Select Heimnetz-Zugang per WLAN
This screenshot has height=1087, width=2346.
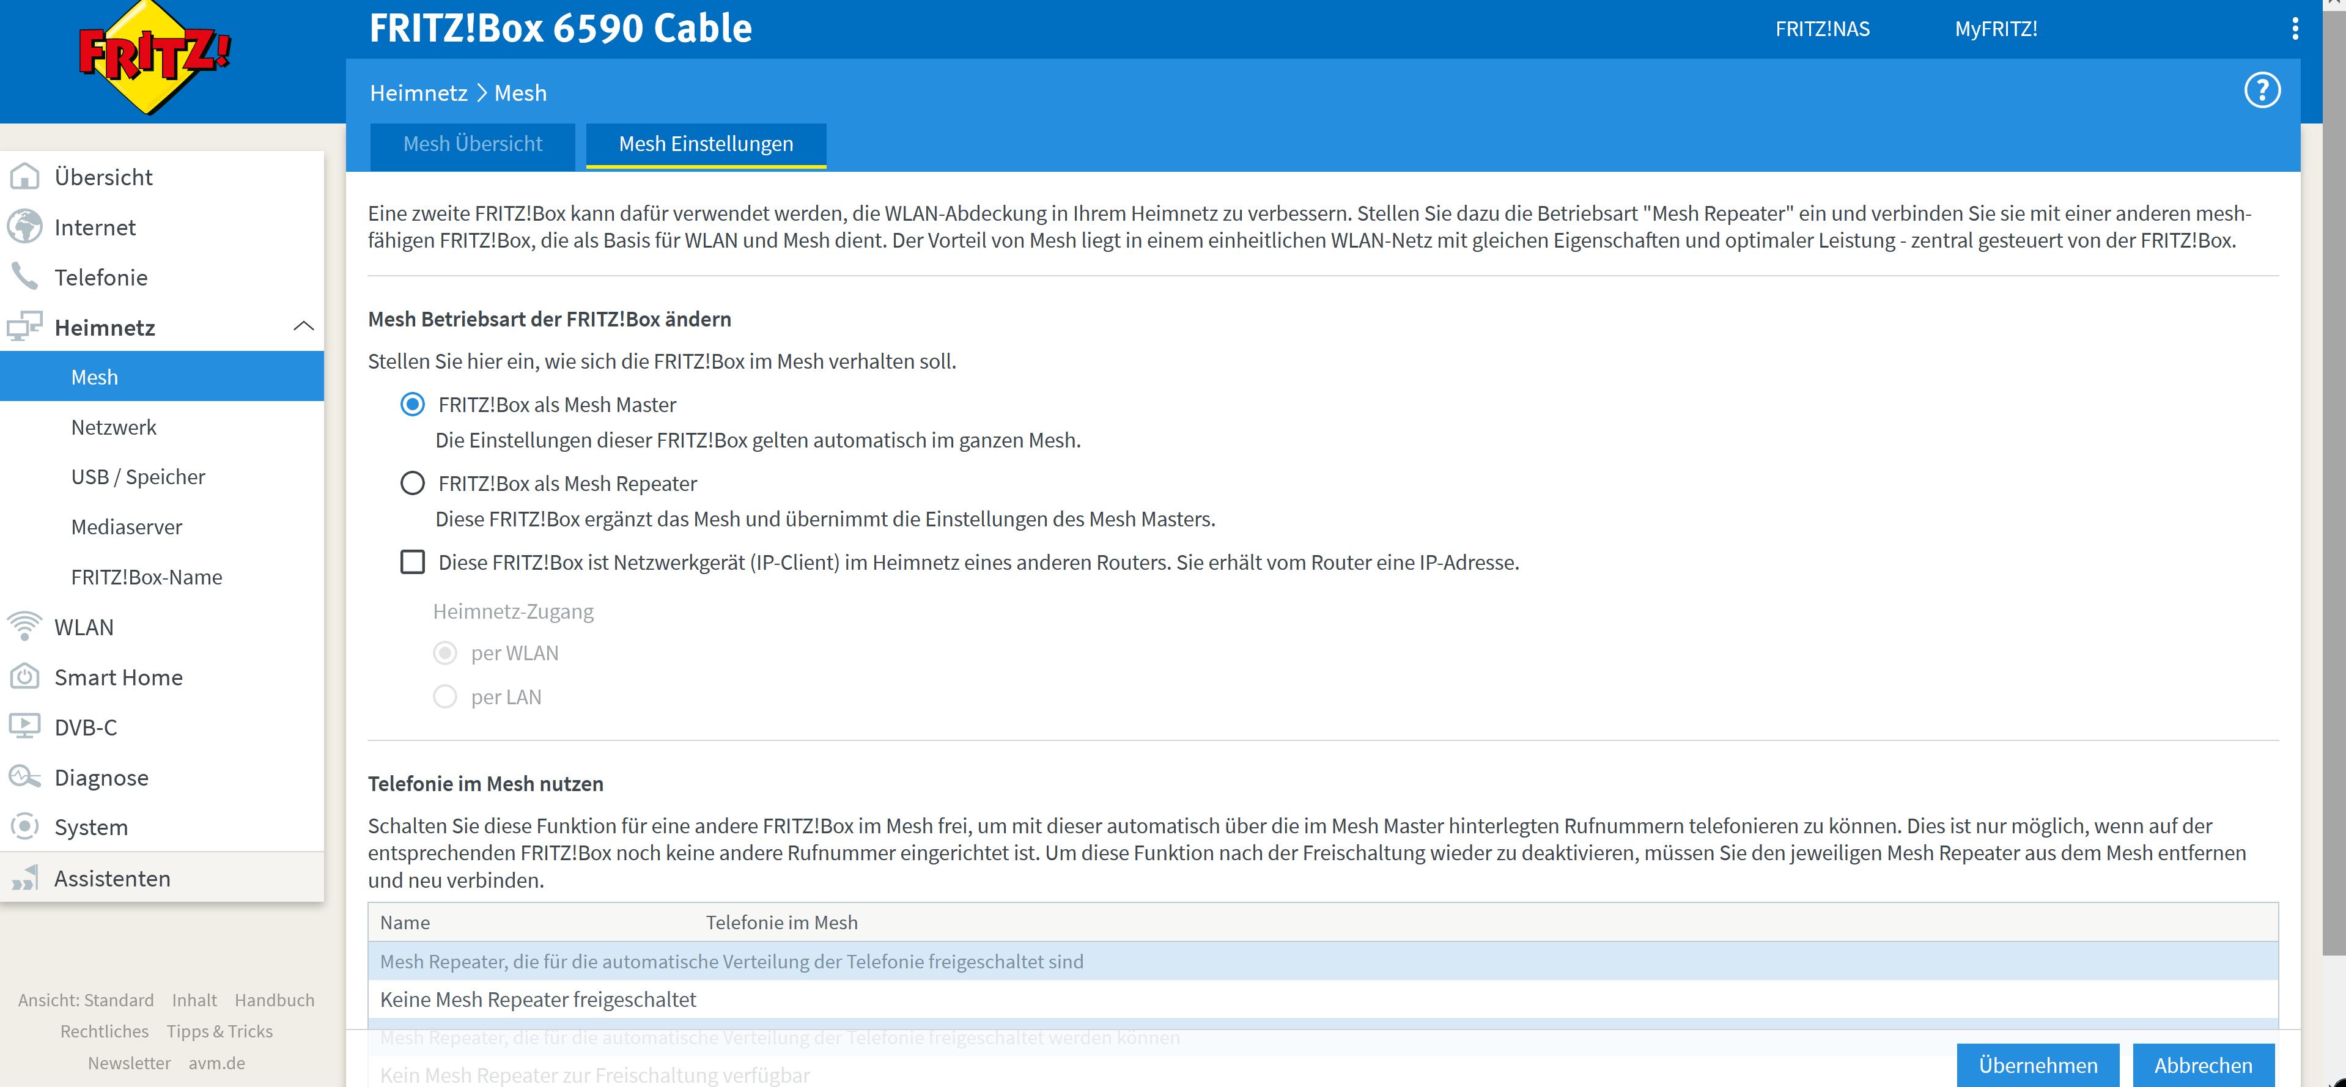445,653
